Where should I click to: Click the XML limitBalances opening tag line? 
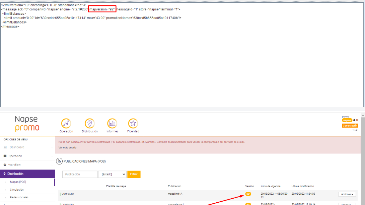[x=14, y=13]
